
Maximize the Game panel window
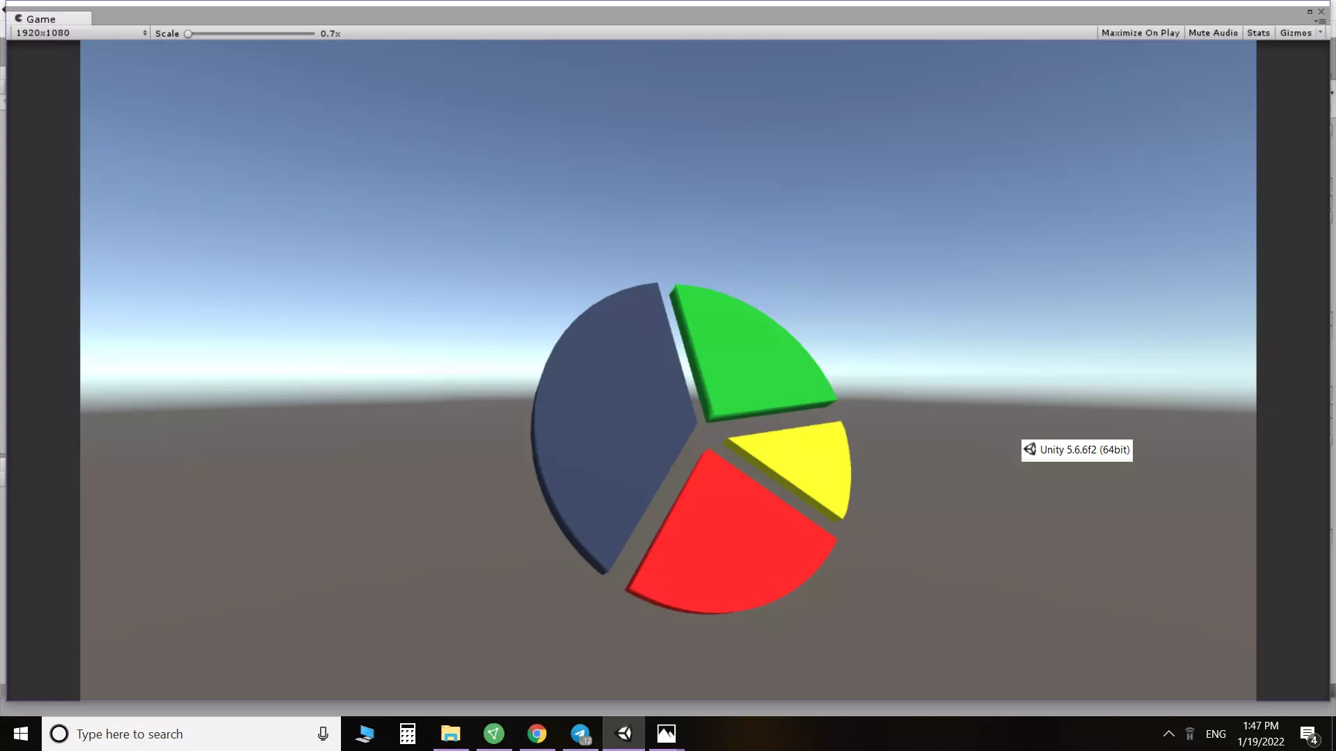[1310, 12]
